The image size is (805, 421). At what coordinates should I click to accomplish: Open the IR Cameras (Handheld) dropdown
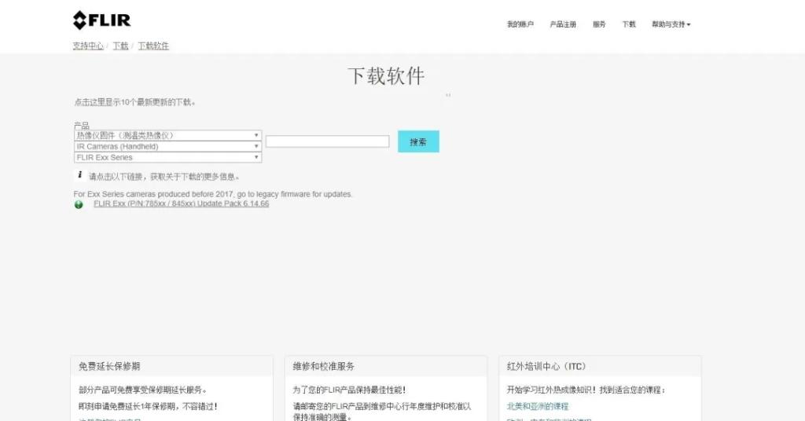tap(168, 146)
